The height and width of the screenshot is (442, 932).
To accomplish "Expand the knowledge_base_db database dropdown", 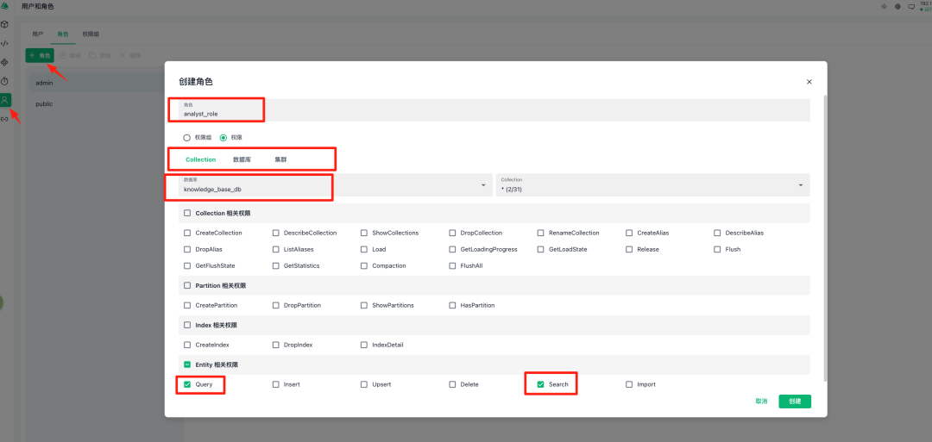I will point(482,185).
